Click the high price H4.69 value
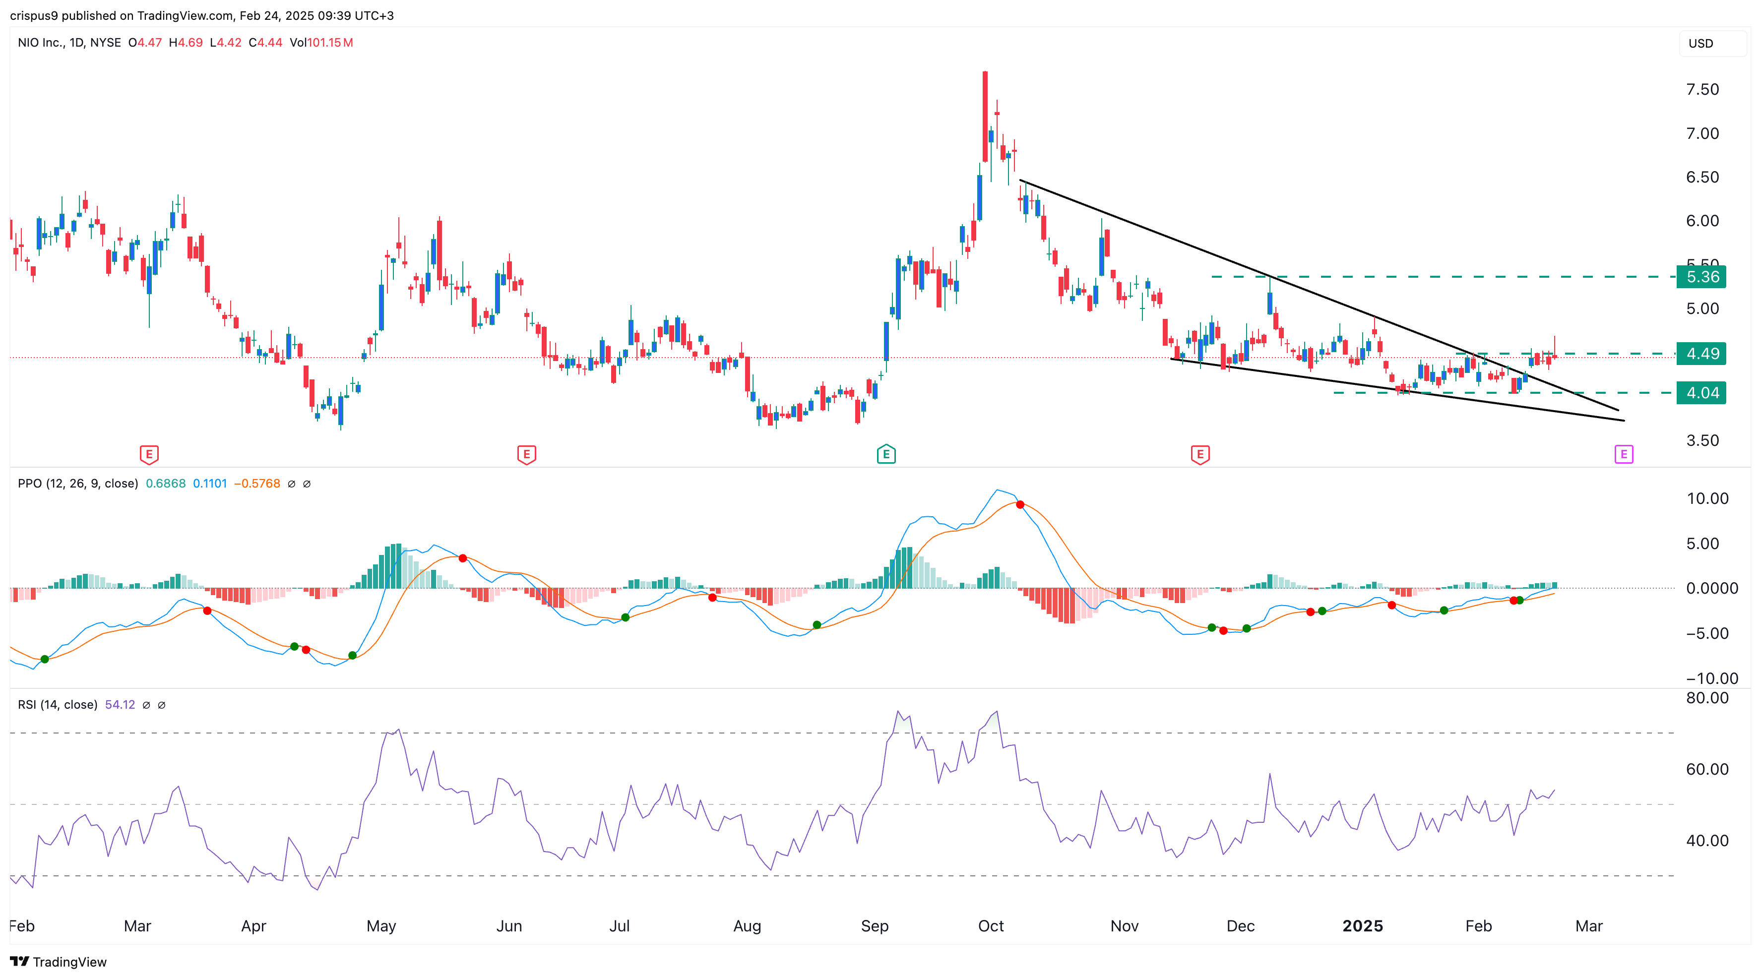The image size is (1761, 979). point(185,42)
